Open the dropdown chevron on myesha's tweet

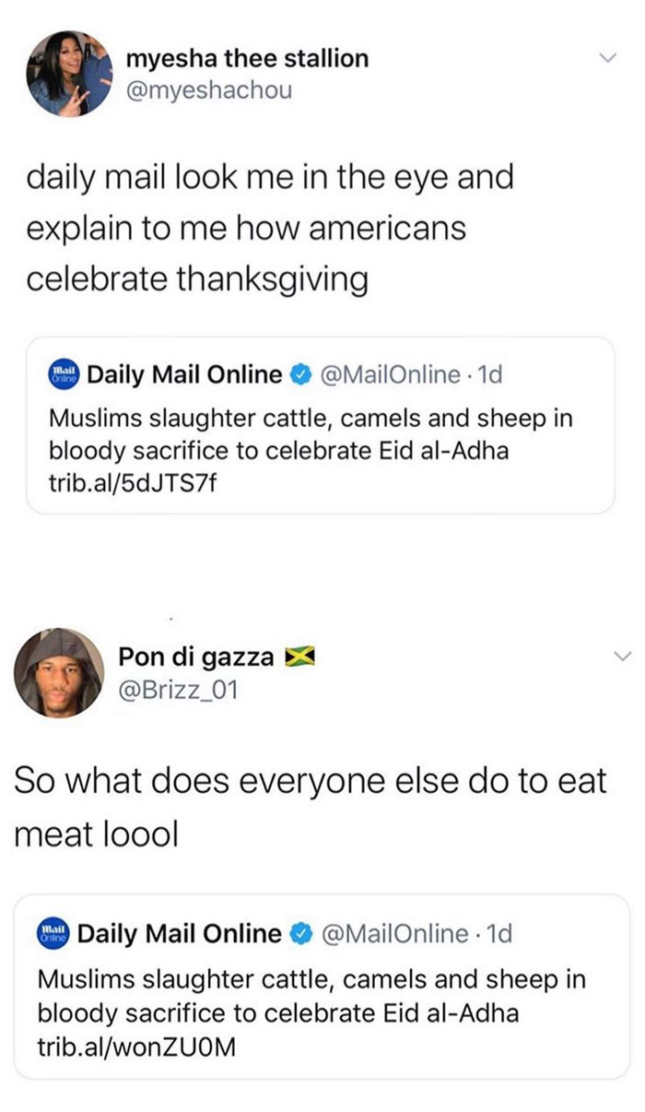point(605,61)
